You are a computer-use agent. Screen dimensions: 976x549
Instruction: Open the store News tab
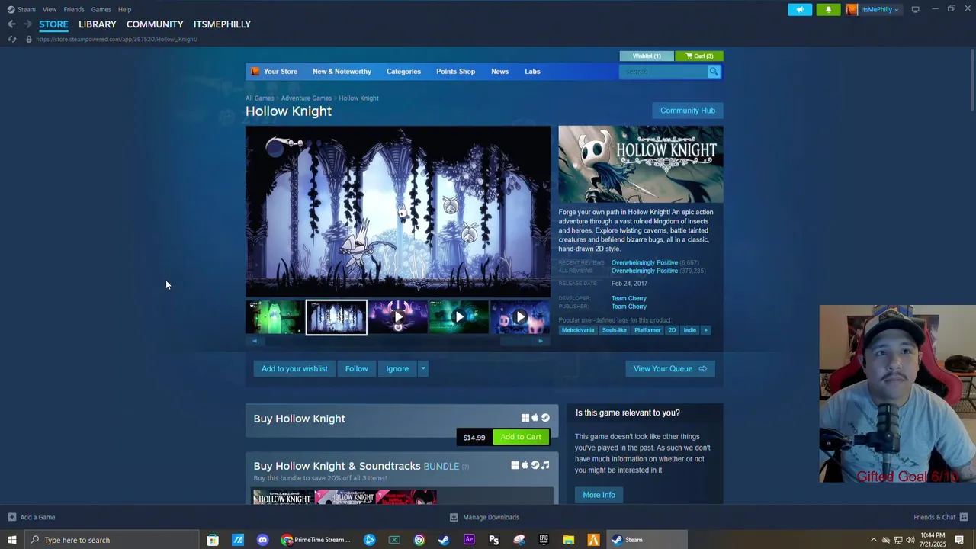[499, 72]
